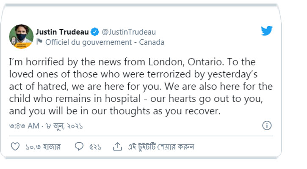Click the blue verified badge
Screen dimensions: 307x169
click(95, 32)
